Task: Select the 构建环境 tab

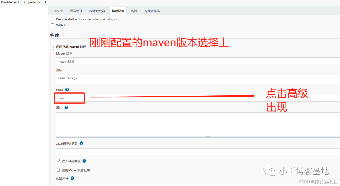Action: 118,11
